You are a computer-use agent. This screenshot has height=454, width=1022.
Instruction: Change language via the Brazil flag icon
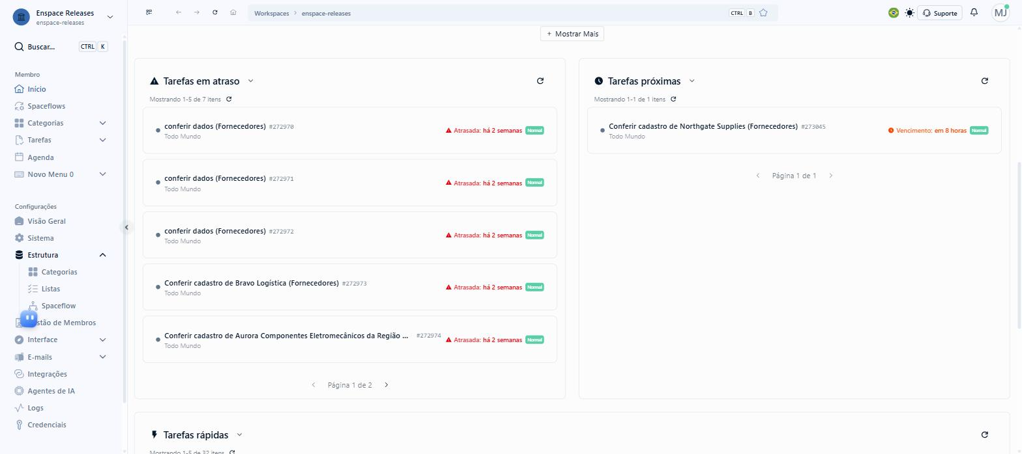(894, 12)
